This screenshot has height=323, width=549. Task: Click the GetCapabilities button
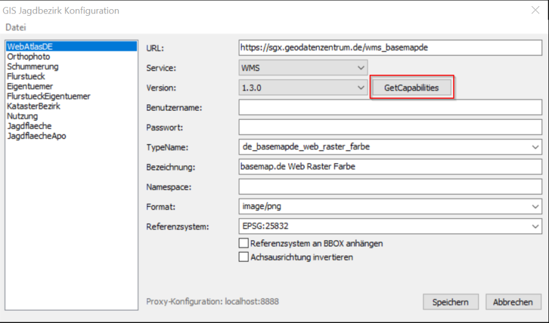click(x=411, y=88)
